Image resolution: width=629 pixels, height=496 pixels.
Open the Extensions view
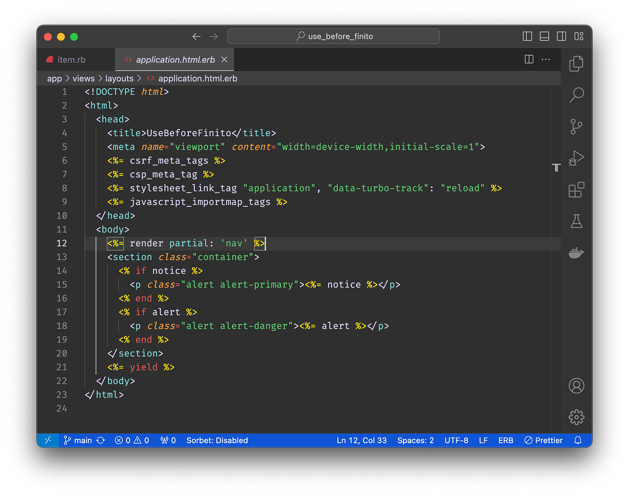coord(576,190)
